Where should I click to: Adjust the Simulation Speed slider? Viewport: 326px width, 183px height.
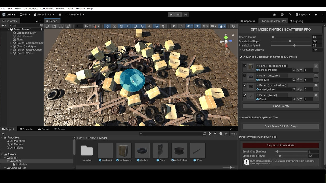tap(291, 46)
